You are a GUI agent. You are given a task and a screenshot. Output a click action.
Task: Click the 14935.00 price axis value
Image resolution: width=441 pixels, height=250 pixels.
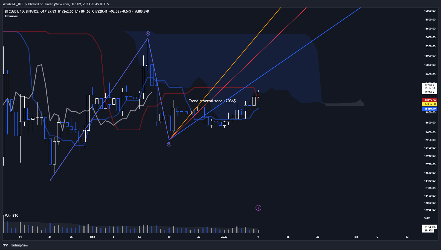430,210
